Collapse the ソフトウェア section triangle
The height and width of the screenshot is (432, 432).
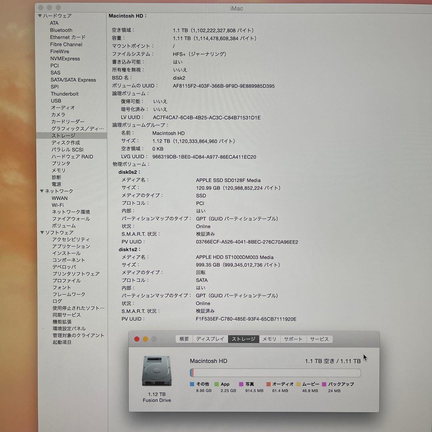(42, 232)
